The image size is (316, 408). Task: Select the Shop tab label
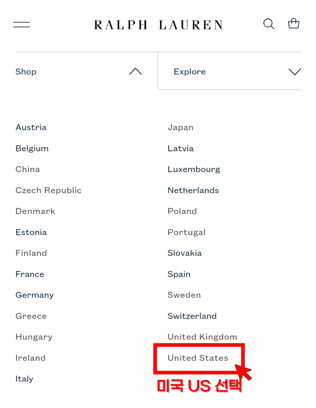click(x=26, y=72)
